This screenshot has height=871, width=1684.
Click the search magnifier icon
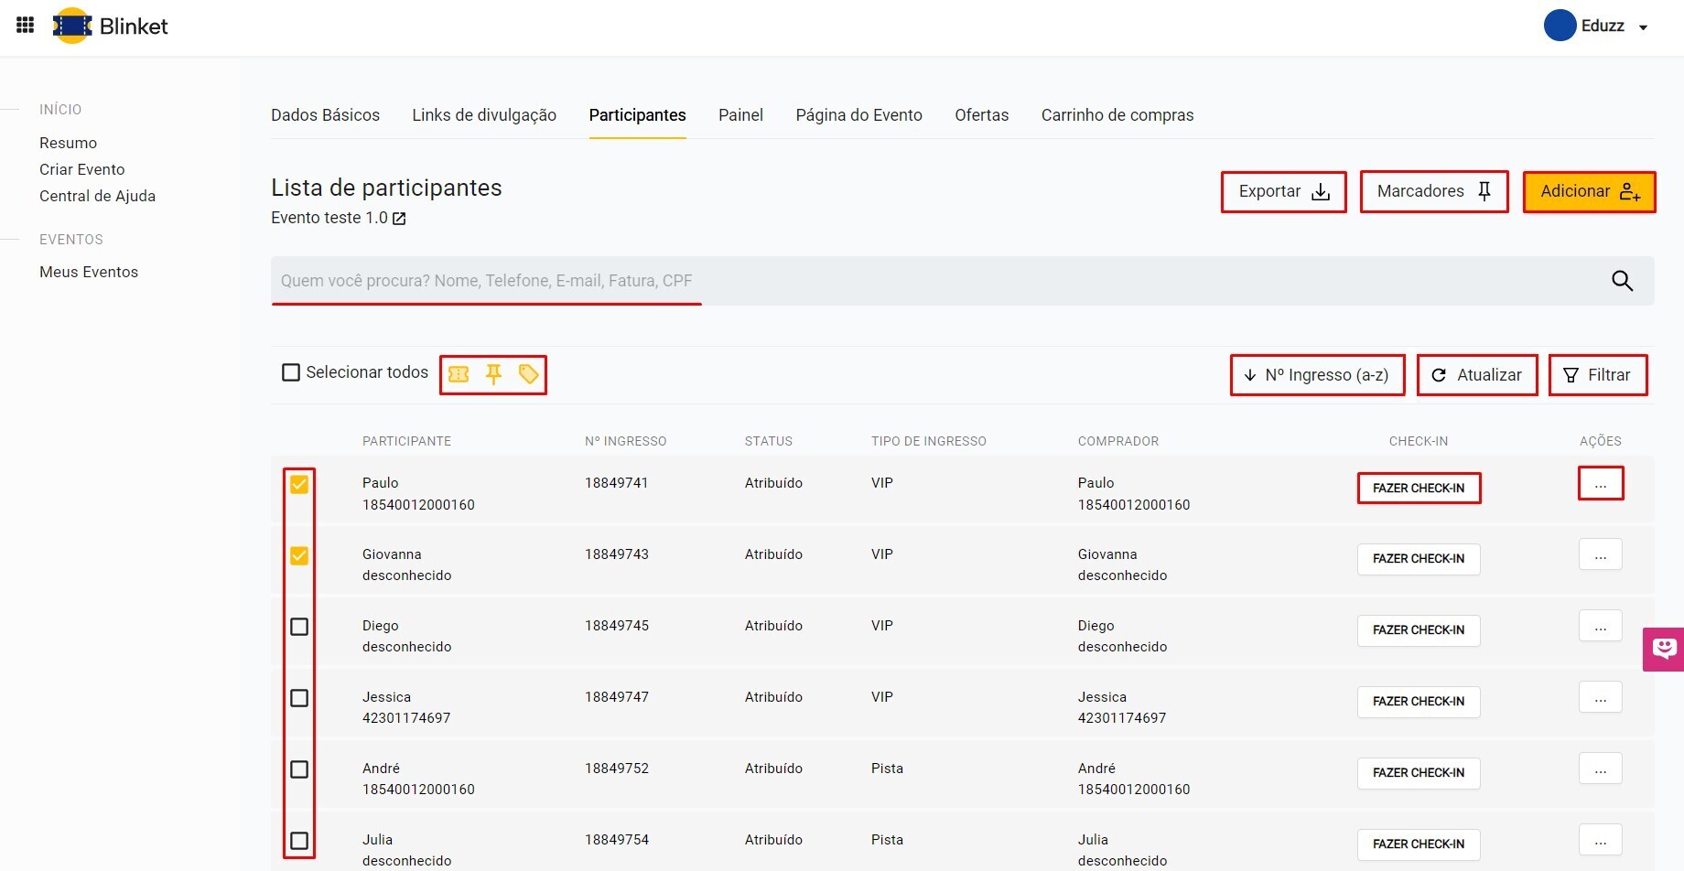[x=1622, y=281]
